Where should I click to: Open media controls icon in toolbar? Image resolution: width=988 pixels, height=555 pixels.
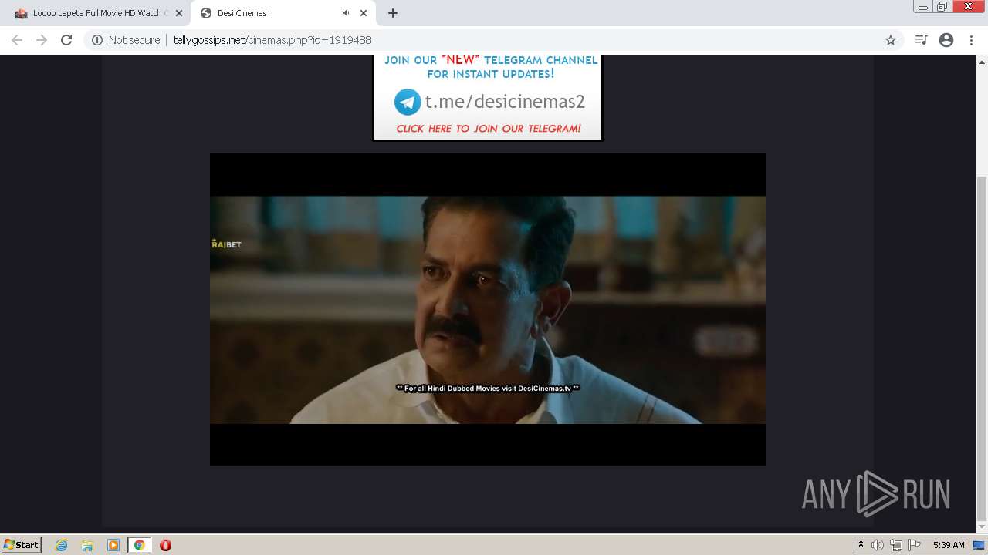pos(921,40)
